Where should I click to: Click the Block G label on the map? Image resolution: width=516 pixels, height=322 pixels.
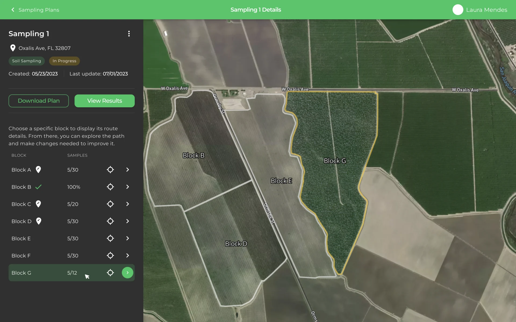[x=335, y=161]
